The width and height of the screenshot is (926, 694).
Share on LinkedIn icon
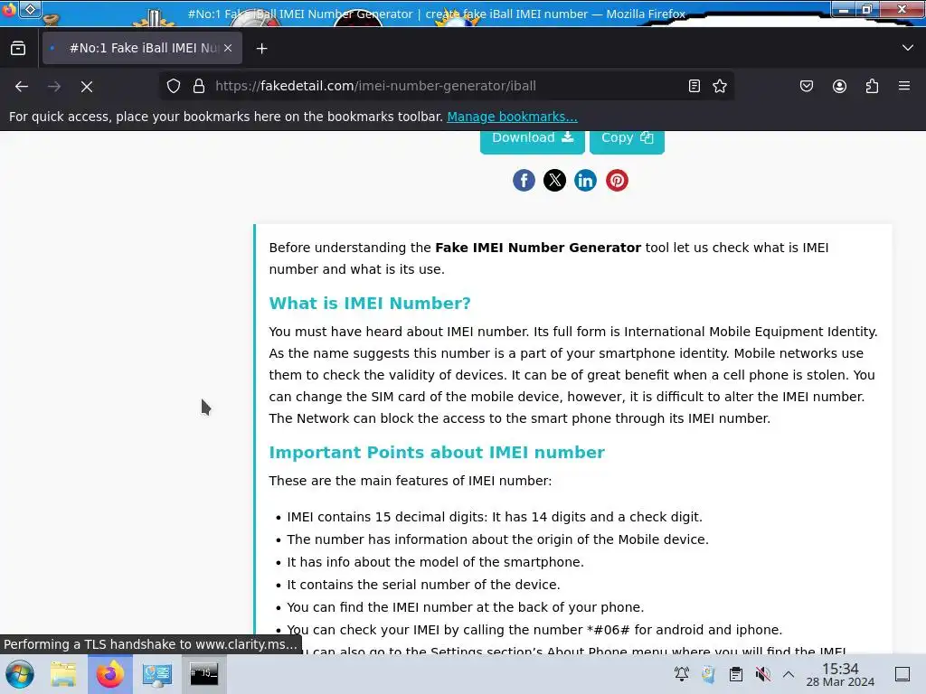585,181
